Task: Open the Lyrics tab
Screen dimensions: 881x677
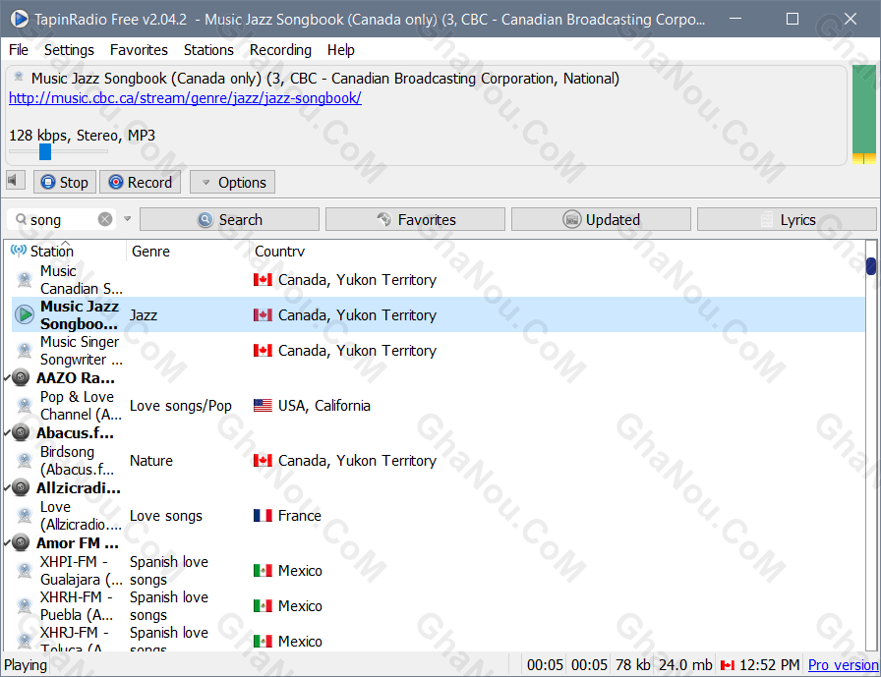Action: click(x=787, y=219)
